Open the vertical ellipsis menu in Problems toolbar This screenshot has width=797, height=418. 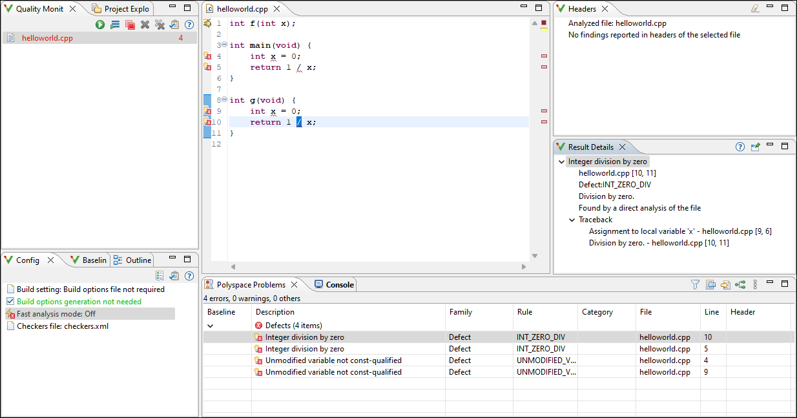755,284
